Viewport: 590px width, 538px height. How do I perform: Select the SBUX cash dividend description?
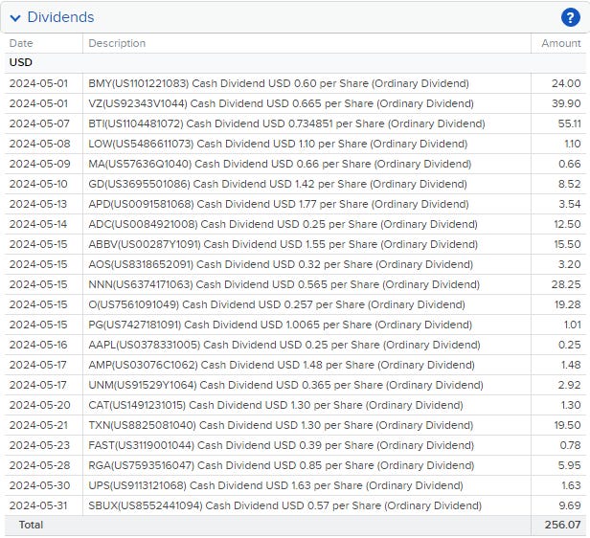pyautogui.click(x=284, y=505)
